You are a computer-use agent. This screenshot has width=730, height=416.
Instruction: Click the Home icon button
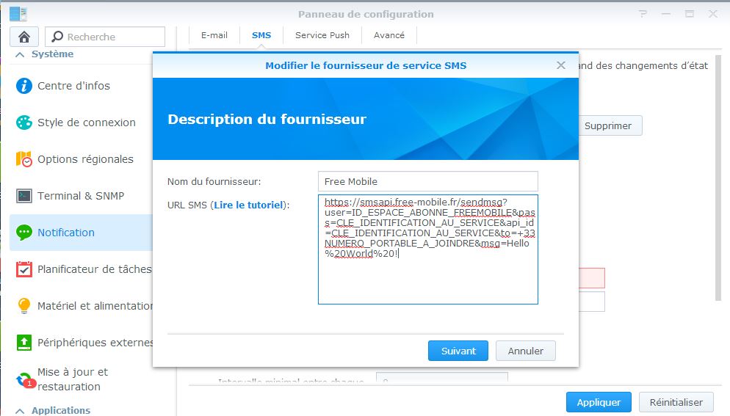point(24,37)
